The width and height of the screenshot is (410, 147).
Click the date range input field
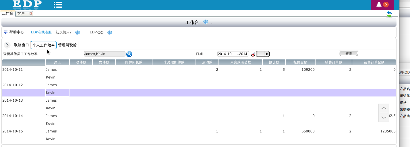click(x=233, y=54)
